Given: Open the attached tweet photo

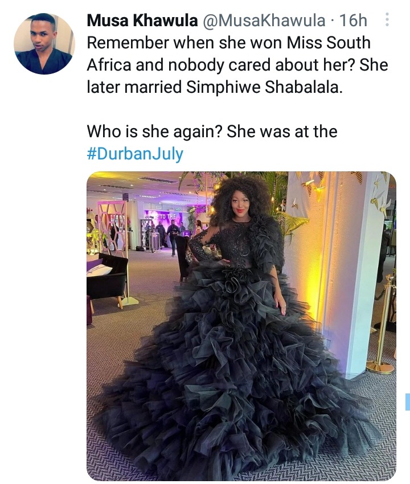Looking at the screenshot, I should pyautogui.click(x=241, y=326).
